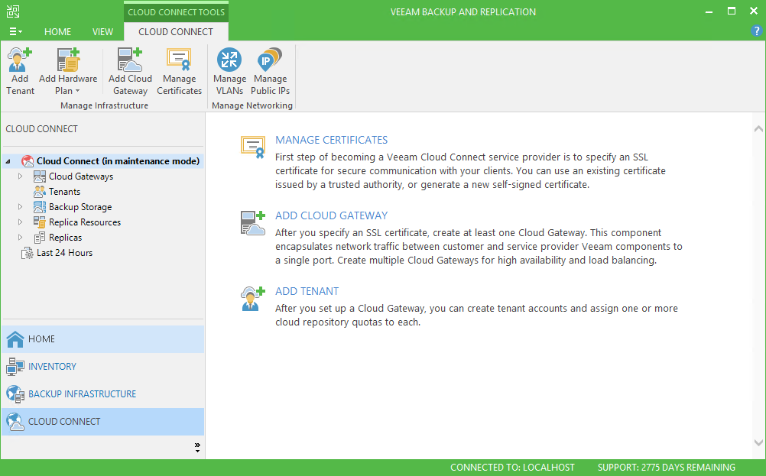This screenshot has width=766, height=476.
Task: Open the Add Hardware Plan ribbon button
Action: pos(68,71)
